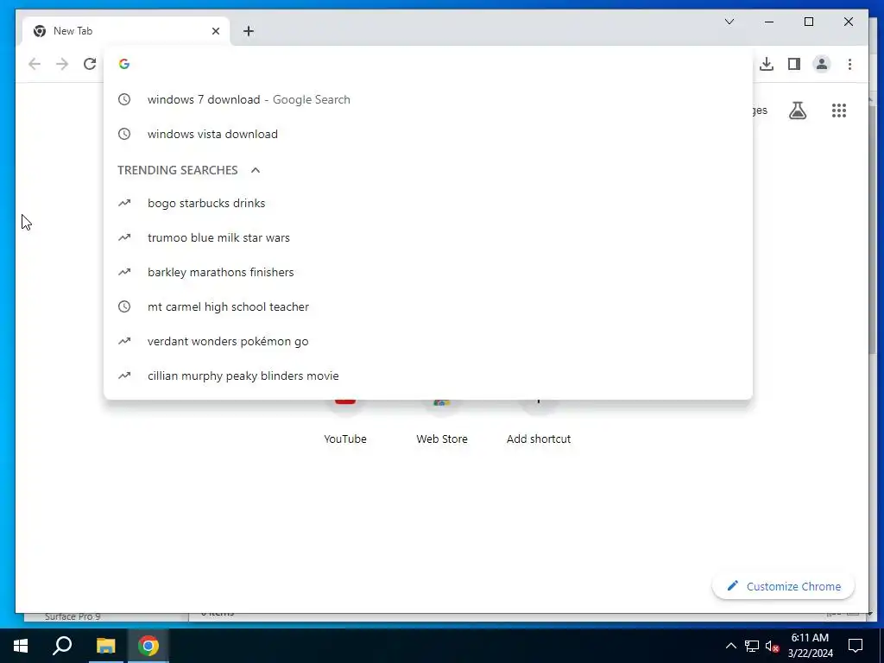Open the Chrome downloads icon
Viewport: 884px width, 663px height.
click(x=767, y=64)
